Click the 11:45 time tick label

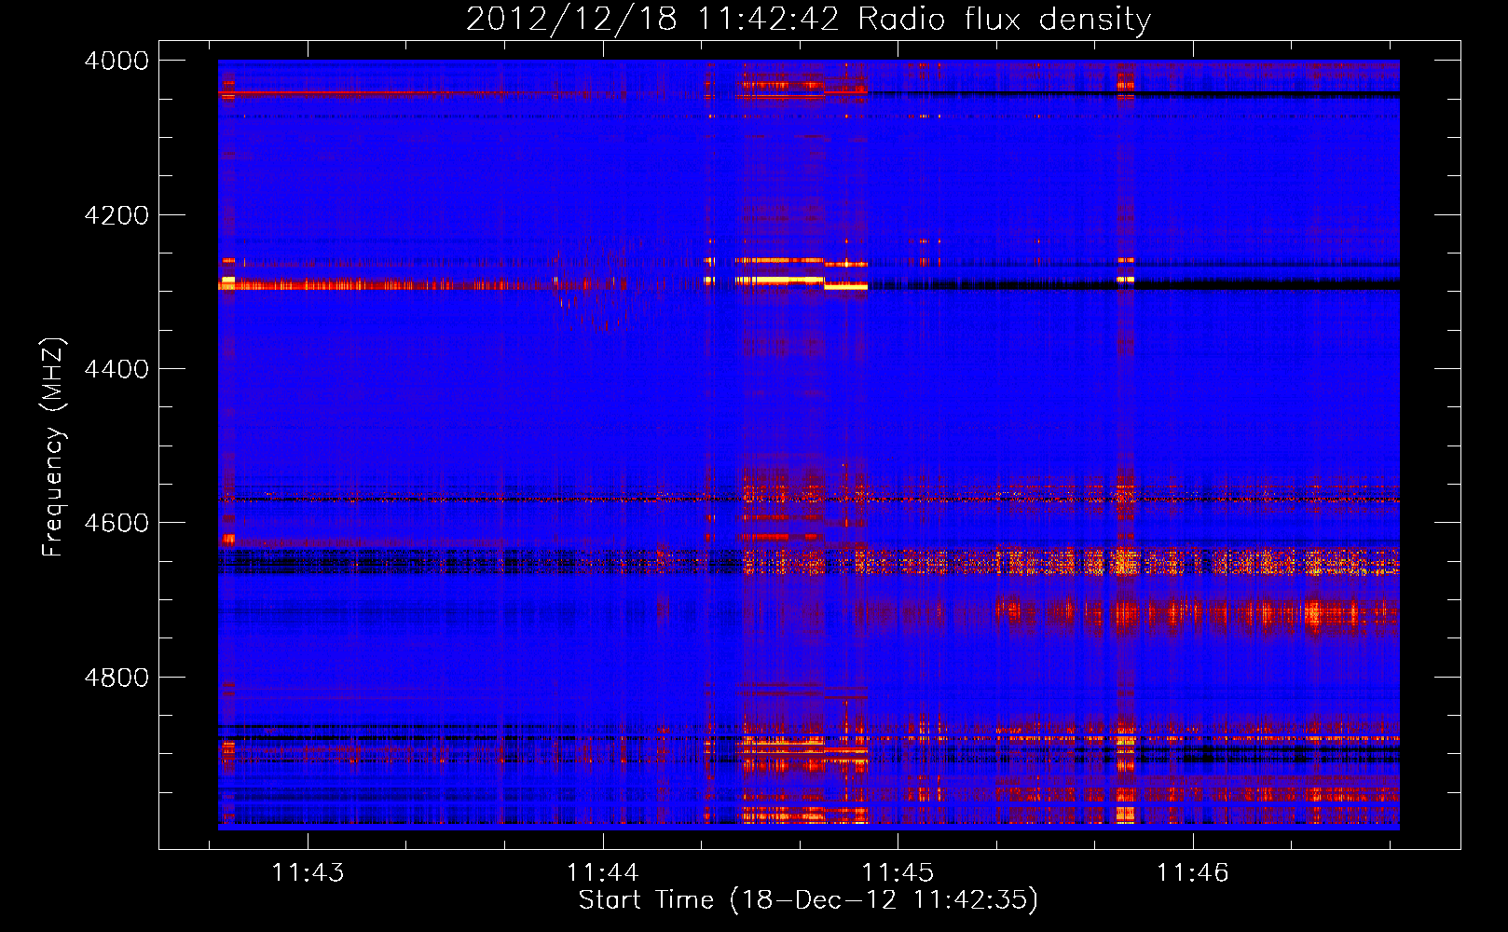coord(898,872)
